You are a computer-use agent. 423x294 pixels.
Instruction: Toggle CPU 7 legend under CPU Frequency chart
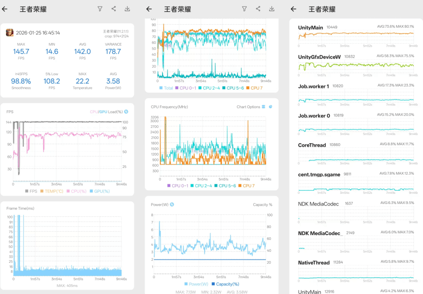click(x=247, y=186)
